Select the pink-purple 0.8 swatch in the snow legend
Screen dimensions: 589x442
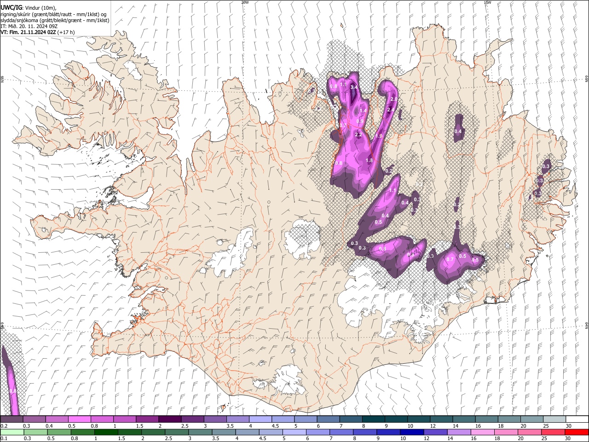tap(102, 419)
